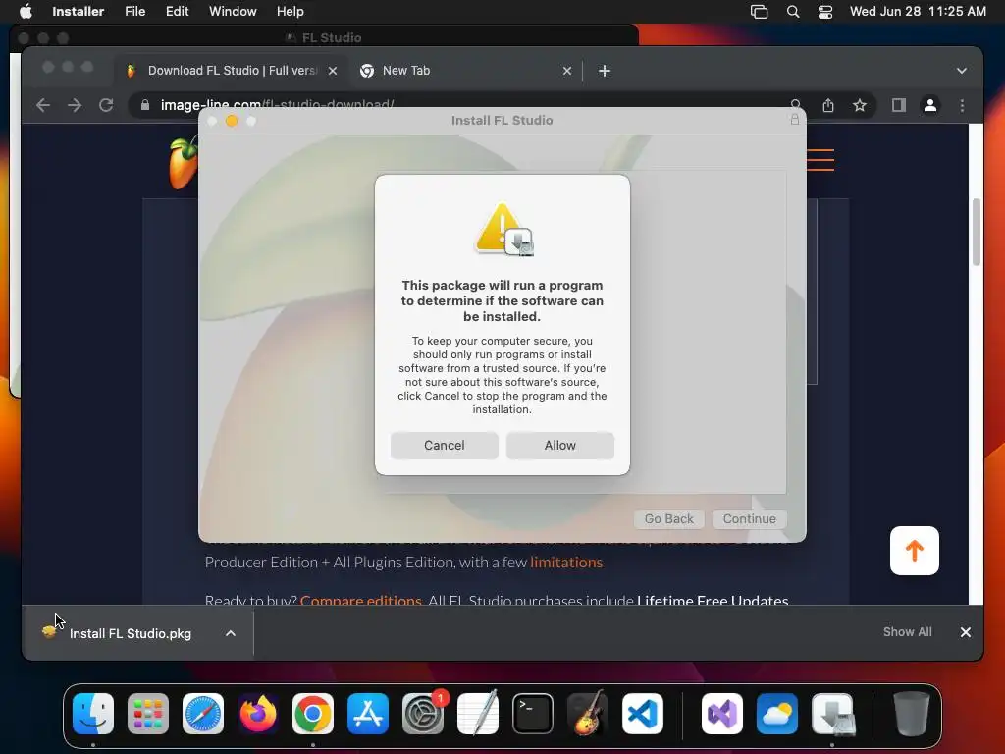Open Safari from the Dock
1005x754 pixels.
[x=203, y=714]
